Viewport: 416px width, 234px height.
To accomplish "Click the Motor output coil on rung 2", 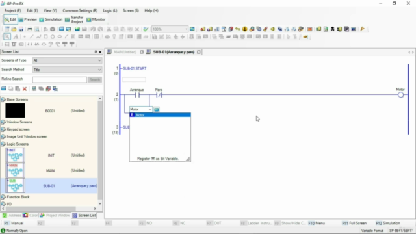I will click(x=400, y=95).
